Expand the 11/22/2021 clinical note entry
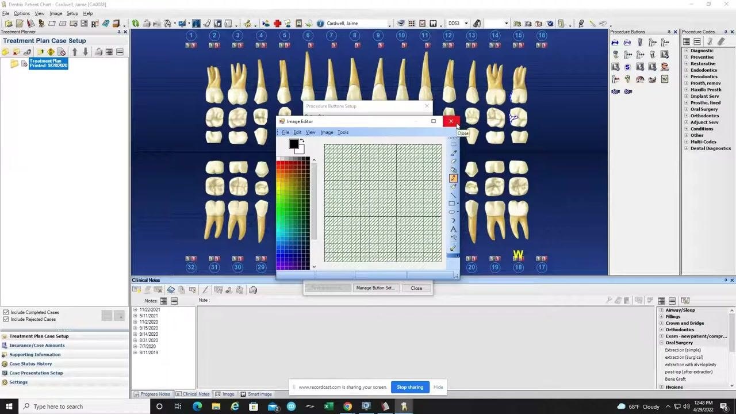Viewport: 736px width, 414px height. tap(135, 309)
